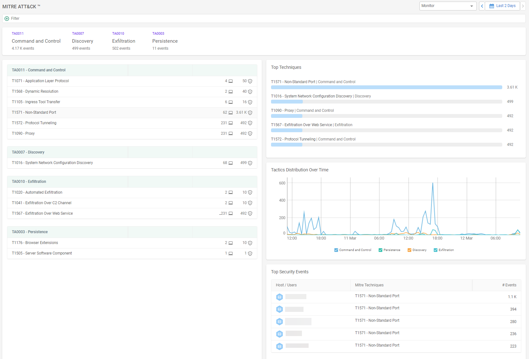Screen dimensions: 529x359
Task: Click the host hexagon icon for the 1.1 K event row
Action: tap(279, 297)
